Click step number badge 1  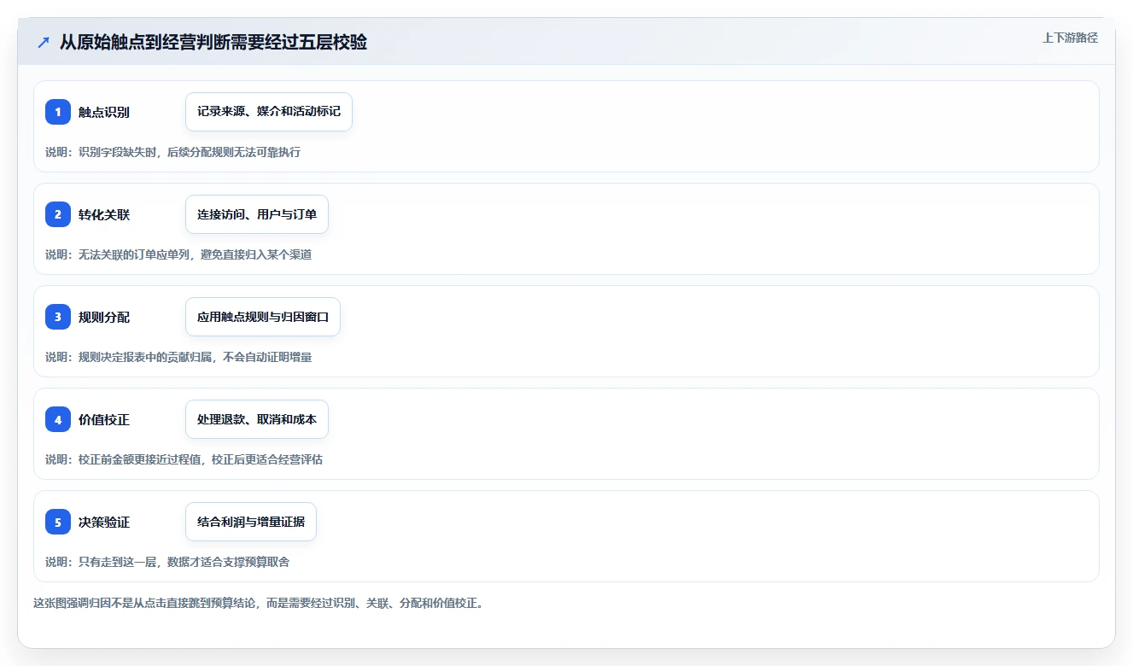(58, 112)
